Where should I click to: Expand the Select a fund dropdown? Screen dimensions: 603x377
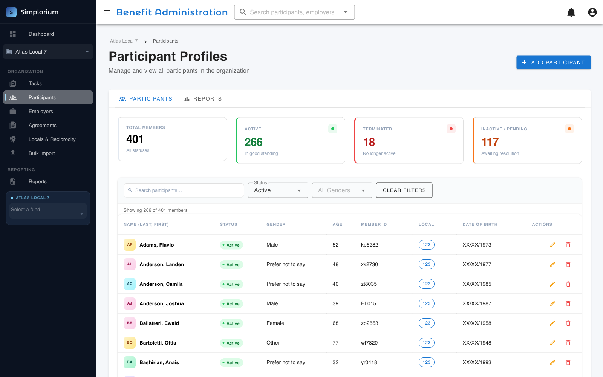48,210
